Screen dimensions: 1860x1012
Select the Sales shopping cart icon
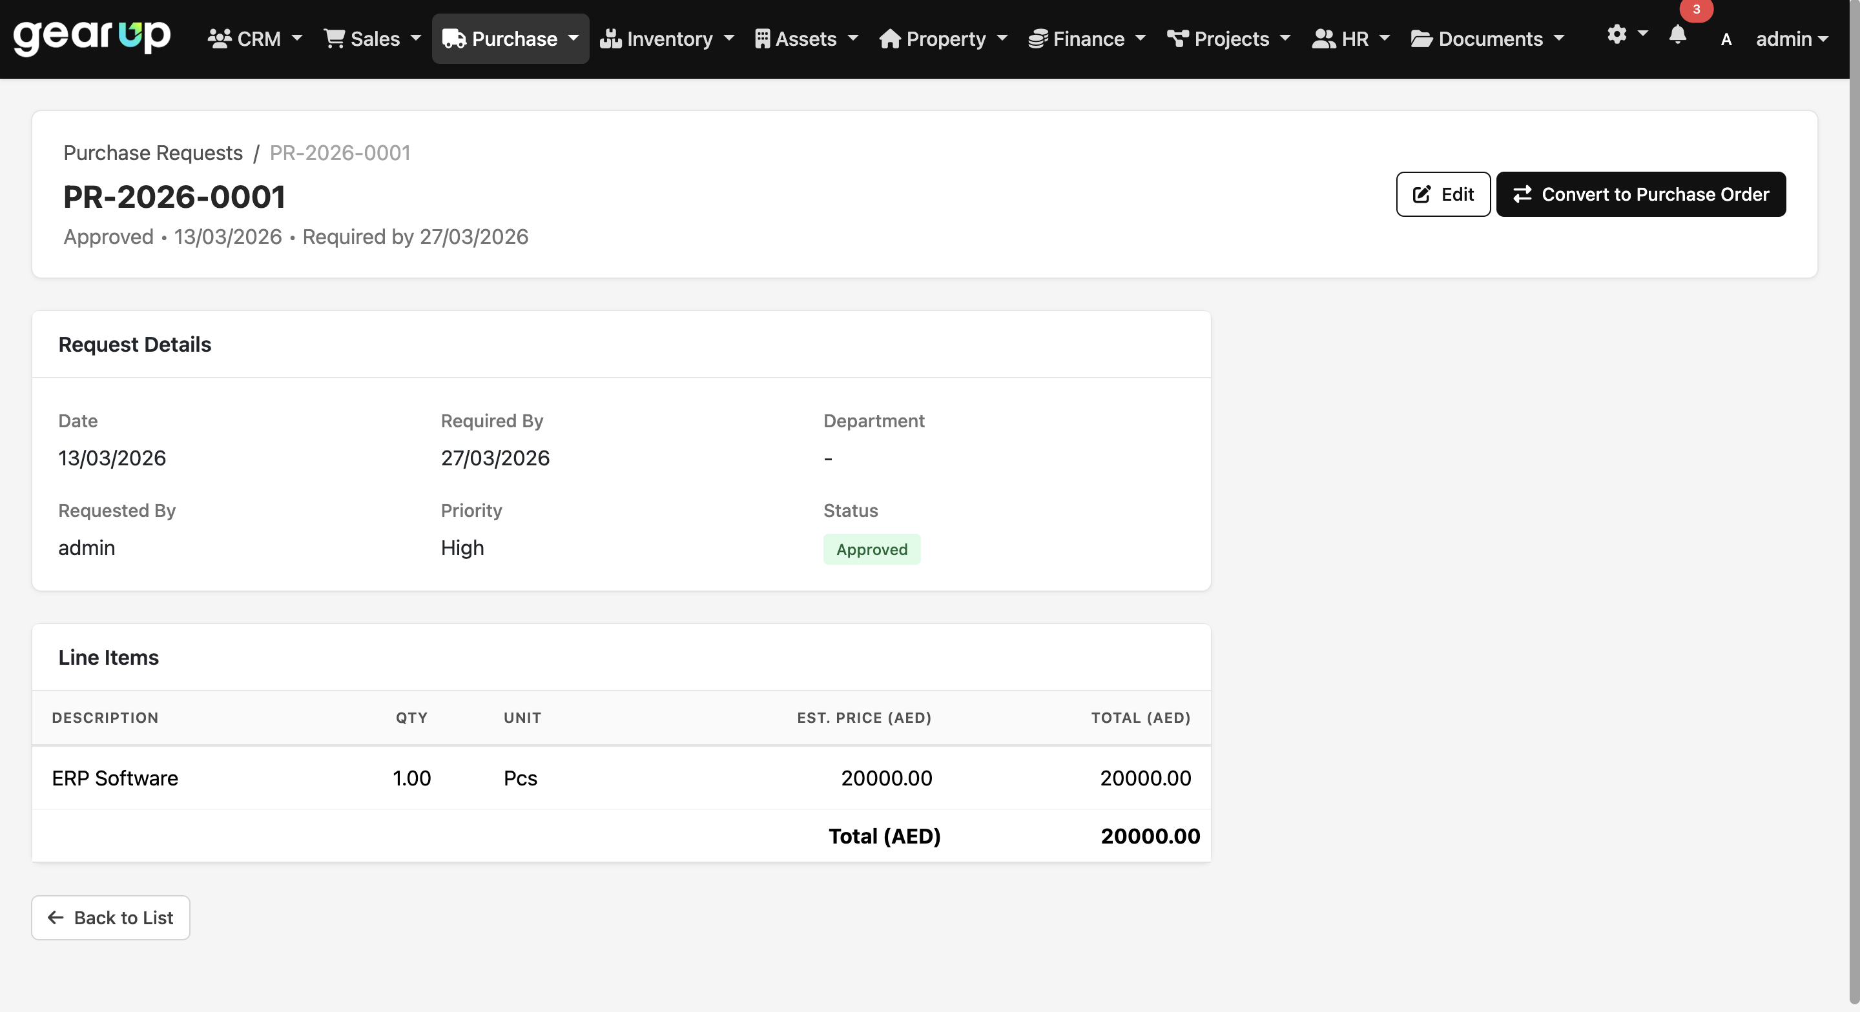[x=335, y=38]
